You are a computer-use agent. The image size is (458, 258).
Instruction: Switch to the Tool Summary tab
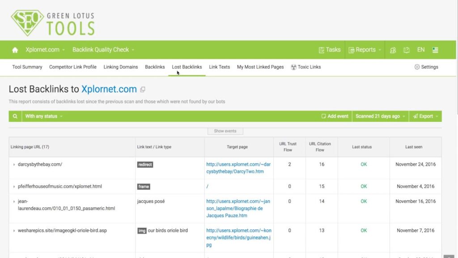coord(27,67)
